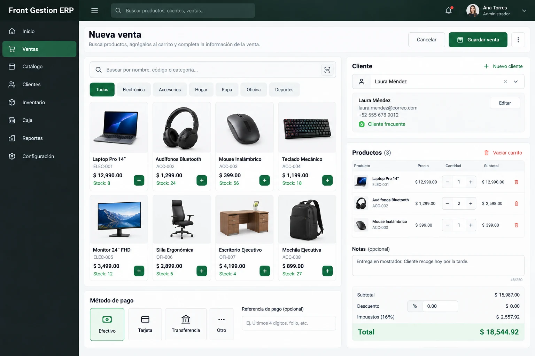535x356 pixels.
Task: Open Configuración in the sidebar
Action: 39,156
